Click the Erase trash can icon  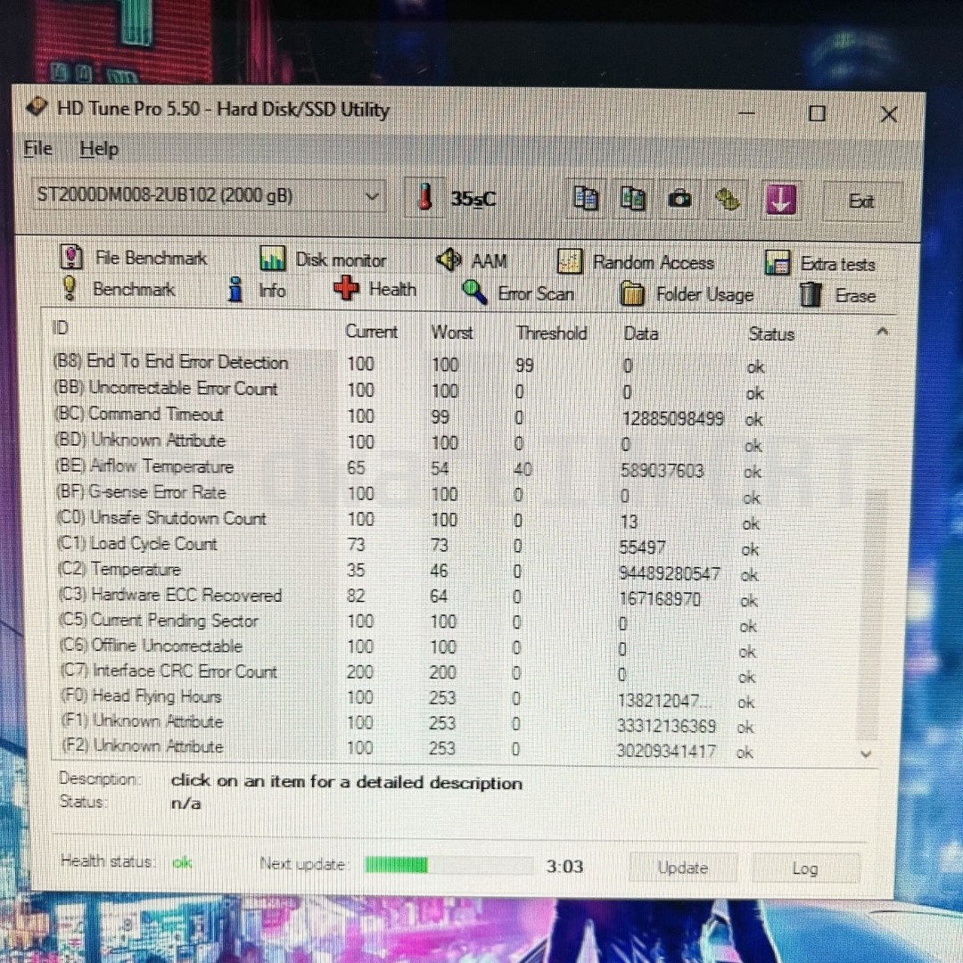(x=811, y=295)
